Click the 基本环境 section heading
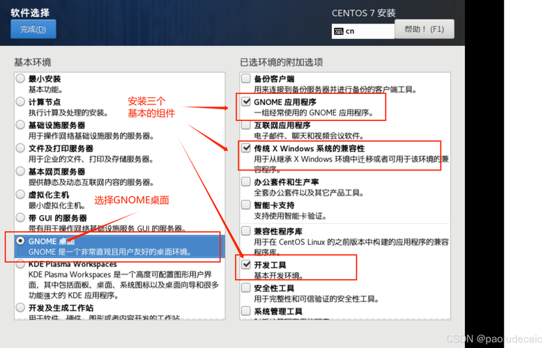The width and height of the screenshot is (543, 348). coord(33,62)
